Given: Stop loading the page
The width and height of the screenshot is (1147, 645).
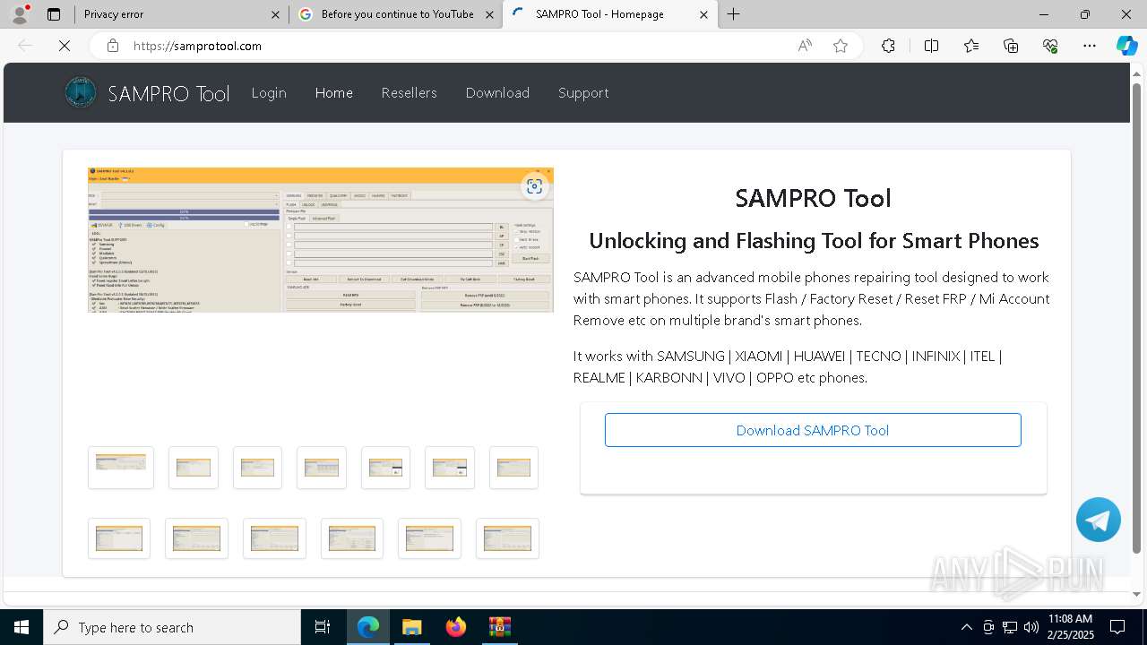Looking at the screenshot, I should pos(65,46).
